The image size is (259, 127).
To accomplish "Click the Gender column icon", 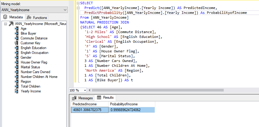I will coord(16,57).
